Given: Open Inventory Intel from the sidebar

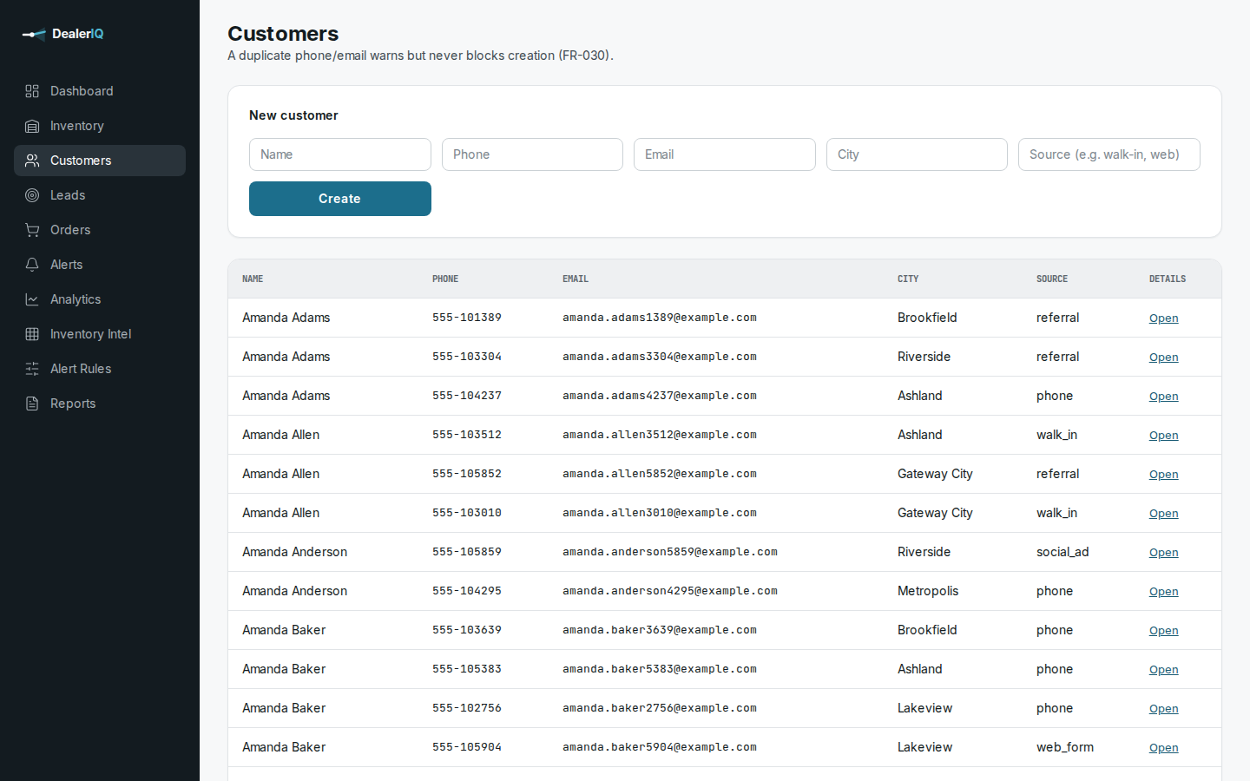Looking at the screenshot, I should [100, 334].
